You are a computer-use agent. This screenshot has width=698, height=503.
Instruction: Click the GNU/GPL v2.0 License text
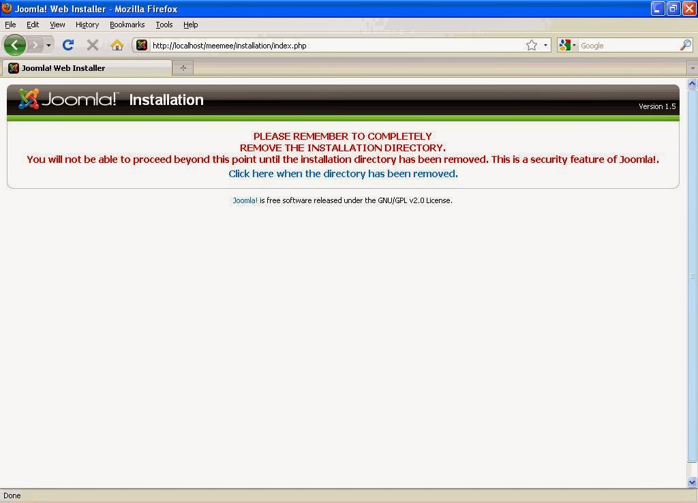(415, 200)
